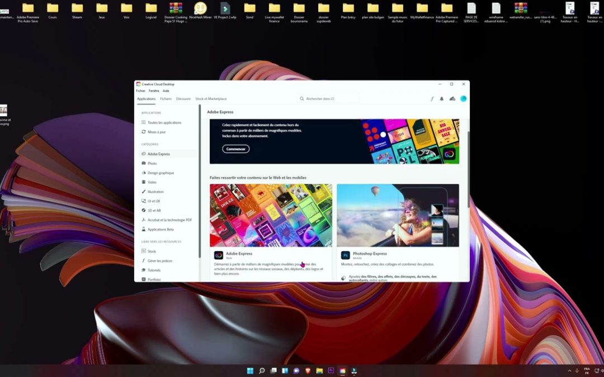Select the Stream desktop folder
604x377 pixels.
[x=77, y=11]
